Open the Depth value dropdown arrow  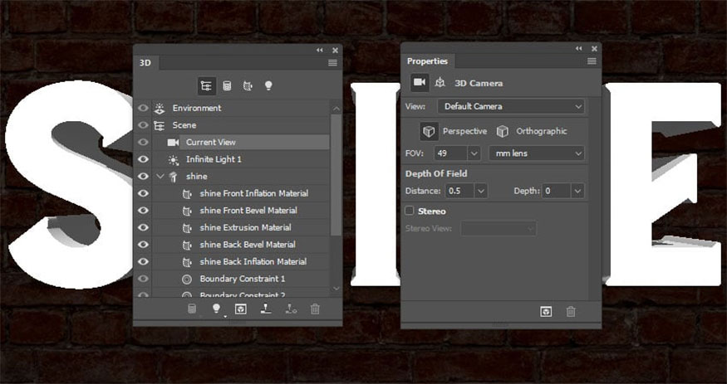pos(577,191)
